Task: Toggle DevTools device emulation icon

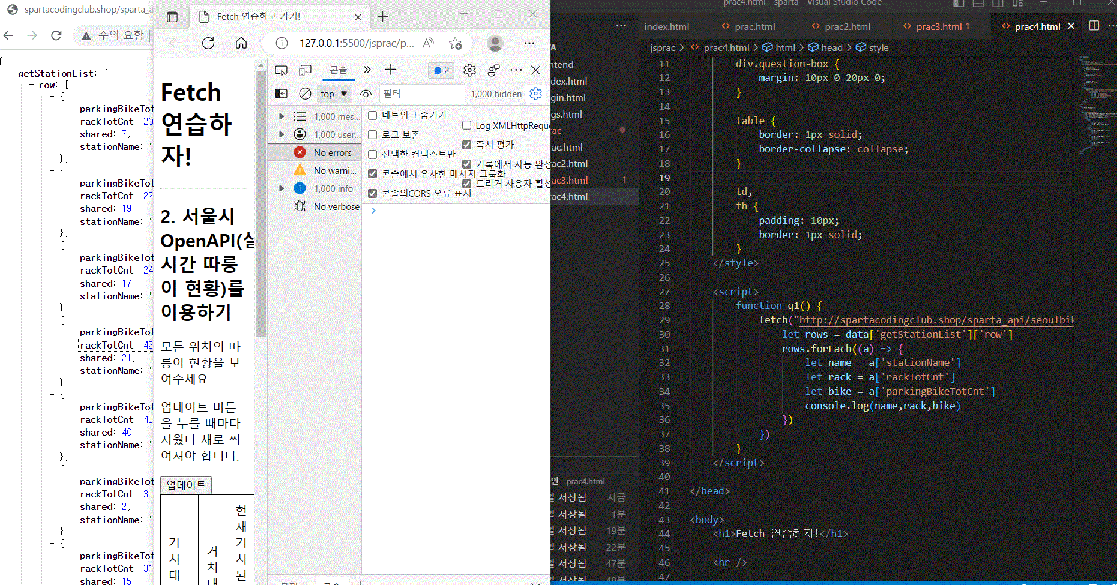Action: [x=306, y=70]
